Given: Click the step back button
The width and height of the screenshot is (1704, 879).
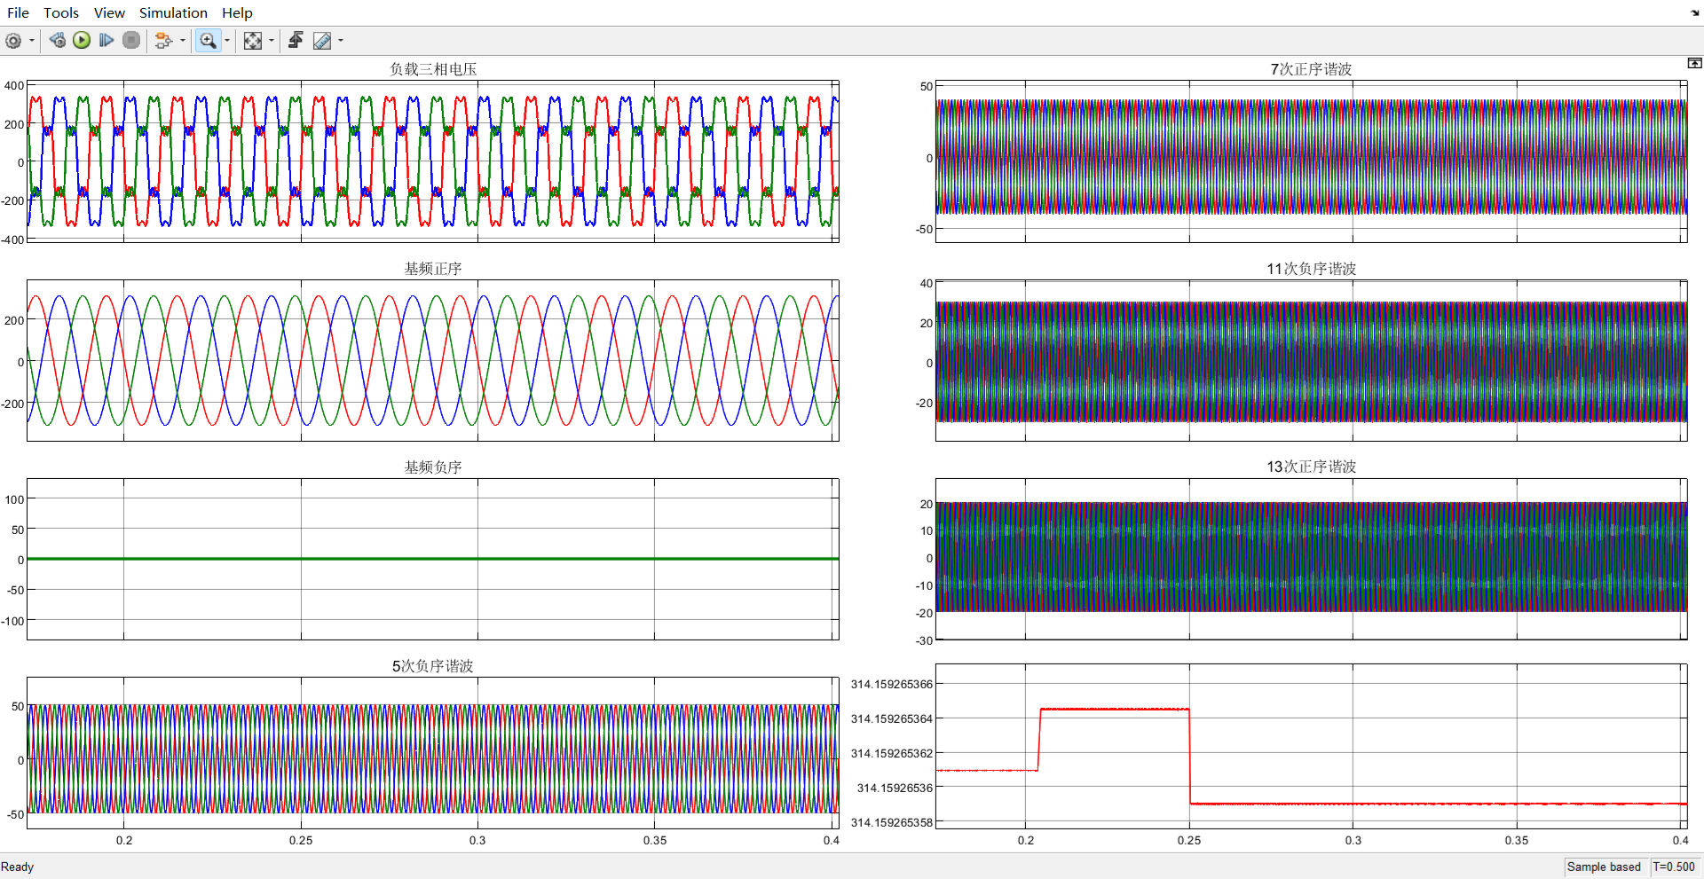Looking at the screenshot, I should 58,41.
